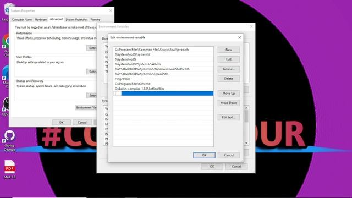Select the Oracle Java javapath entry

coord(163,50)
